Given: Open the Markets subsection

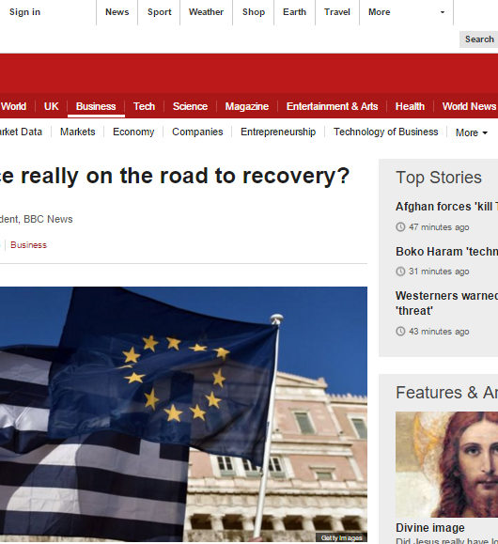Looking at the screenshot, I should pyautogui.click(x=77, y=132).
